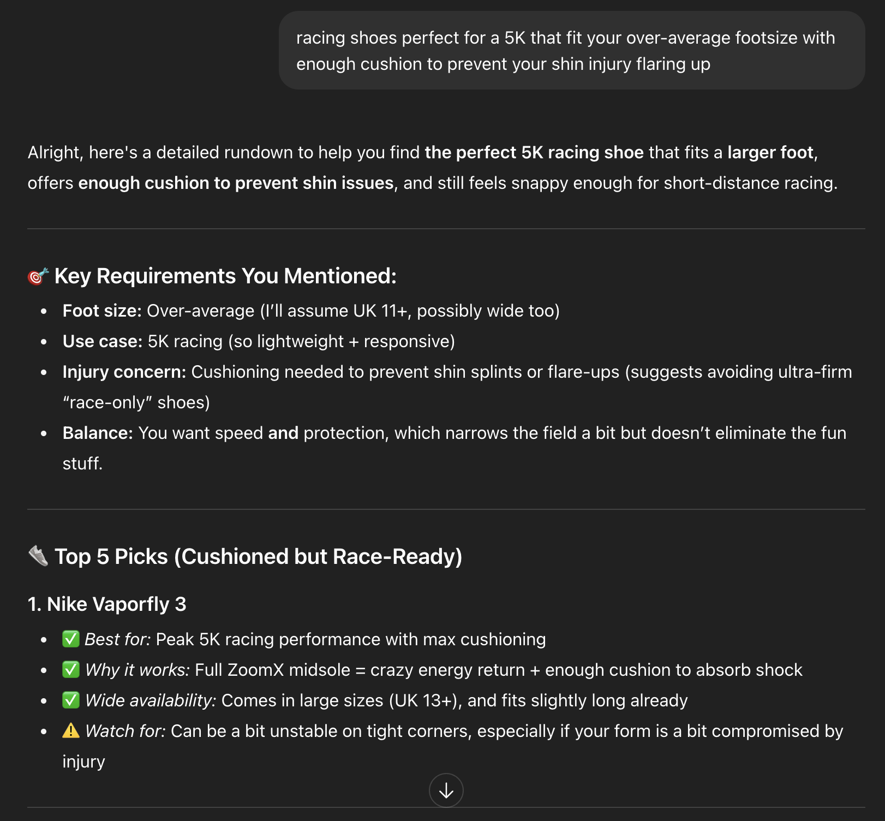Click the green checkmark before Best for
Screen dimensions: 885x821
point(71,639)
